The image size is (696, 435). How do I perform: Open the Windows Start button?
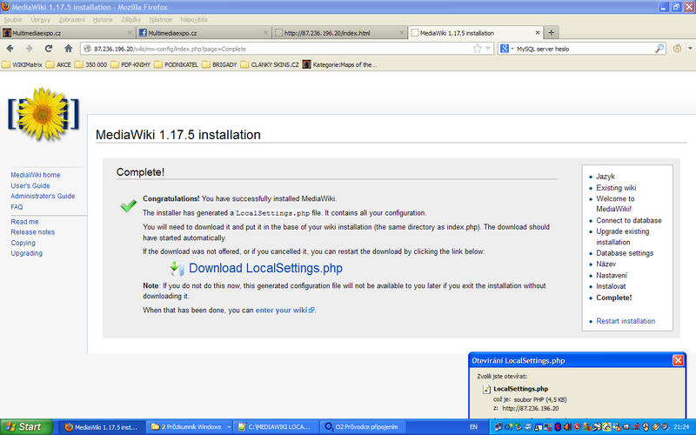click(26, 426)
